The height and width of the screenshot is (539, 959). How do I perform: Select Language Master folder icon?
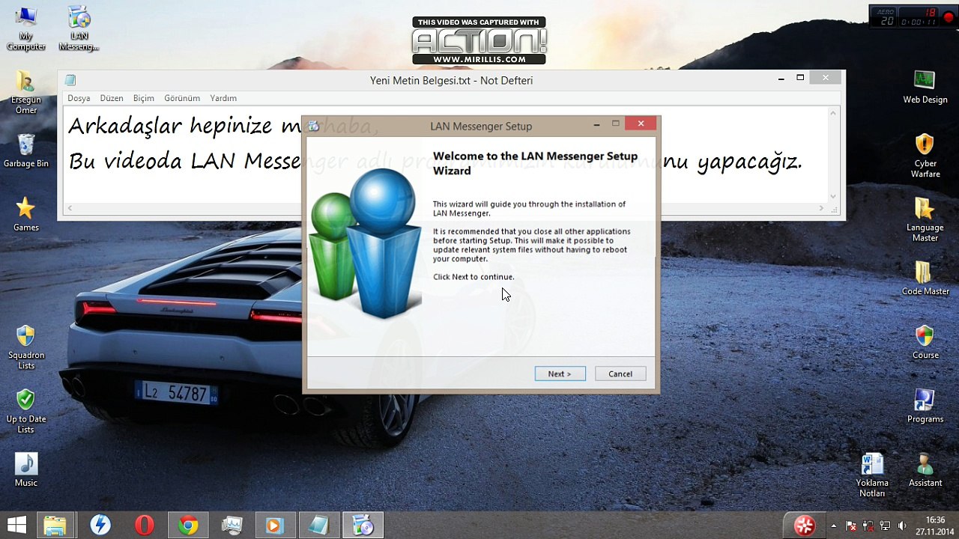click(925, 219)
